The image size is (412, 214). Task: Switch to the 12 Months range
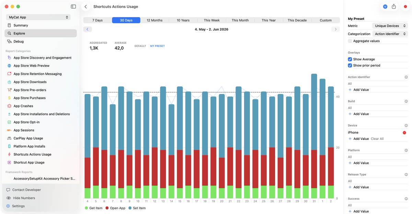pyautogui.click(x=154, y=20)
